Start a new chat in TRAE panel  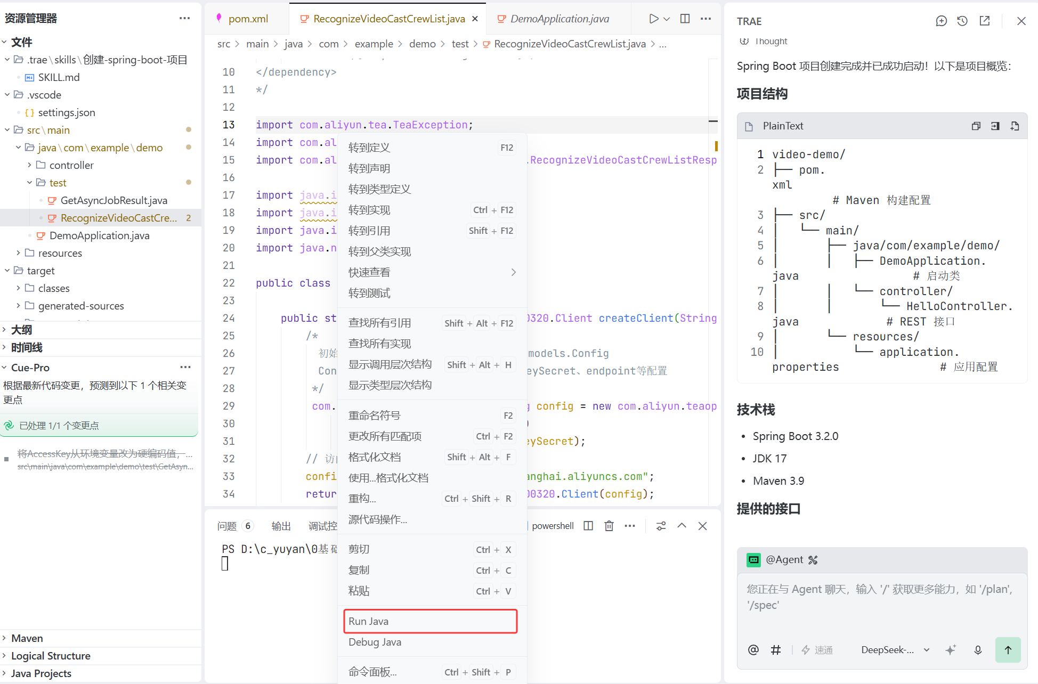[x=942, y=21]
